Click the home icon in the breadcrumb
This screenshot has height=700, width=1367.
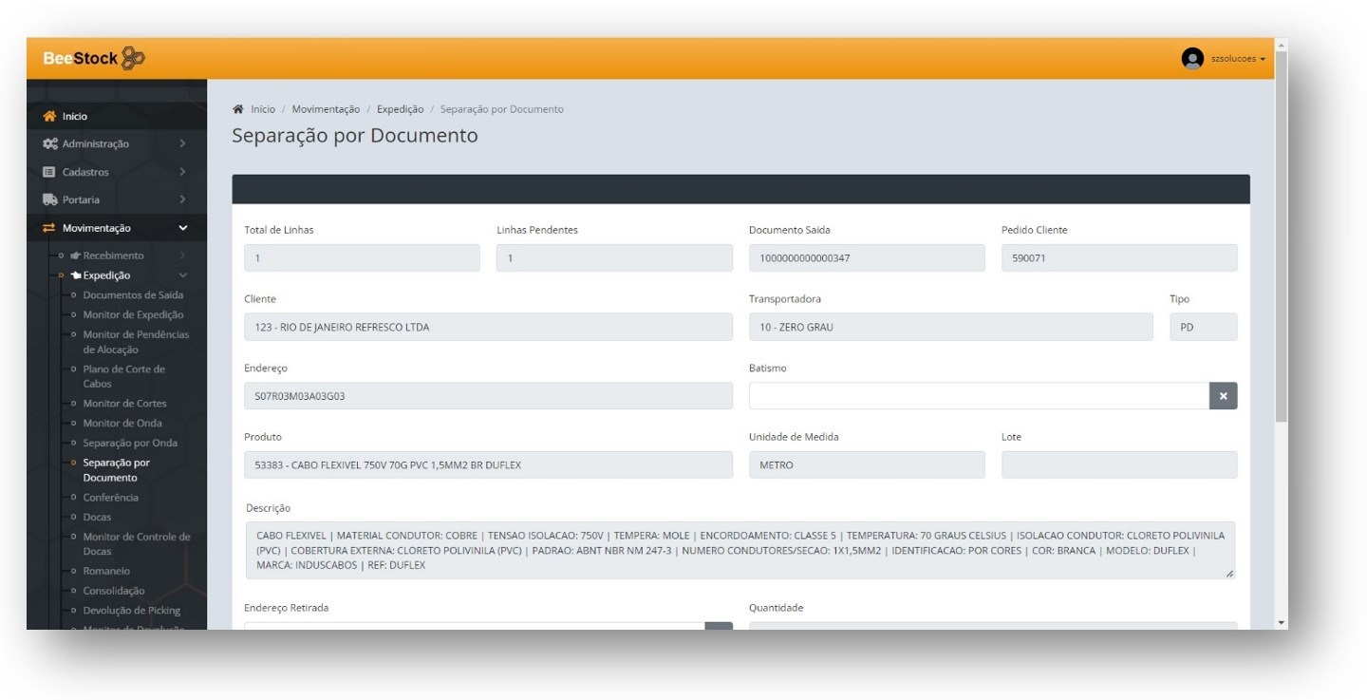pos(238,109)
